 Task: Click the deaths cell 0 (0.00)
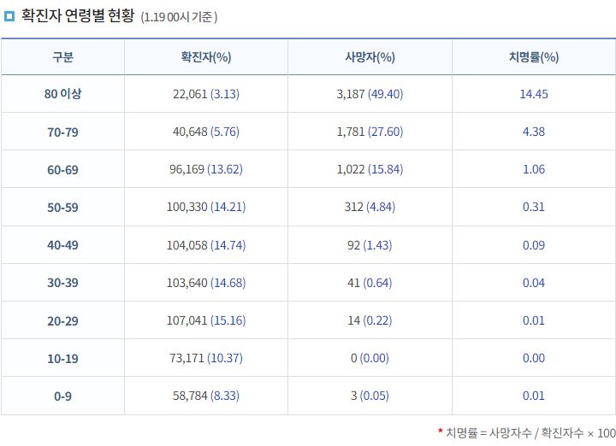tap(370, 358)
